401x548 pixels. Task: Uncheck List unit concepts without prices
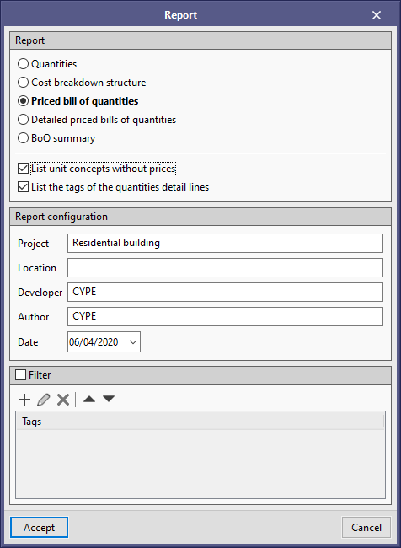coord(23,169)
